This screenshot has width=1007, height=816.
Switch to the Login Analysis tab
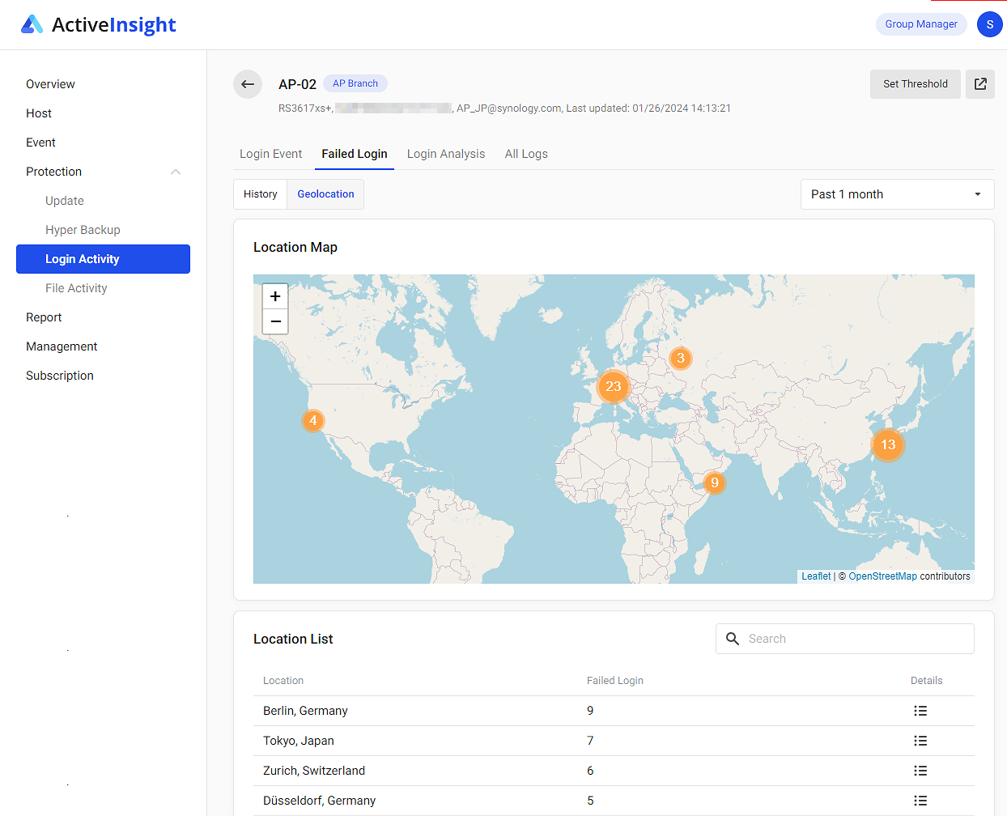pos(446,154)
